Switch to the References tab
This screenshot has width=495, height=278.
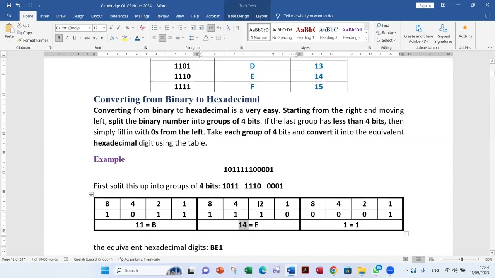click(x=119, y=16)
